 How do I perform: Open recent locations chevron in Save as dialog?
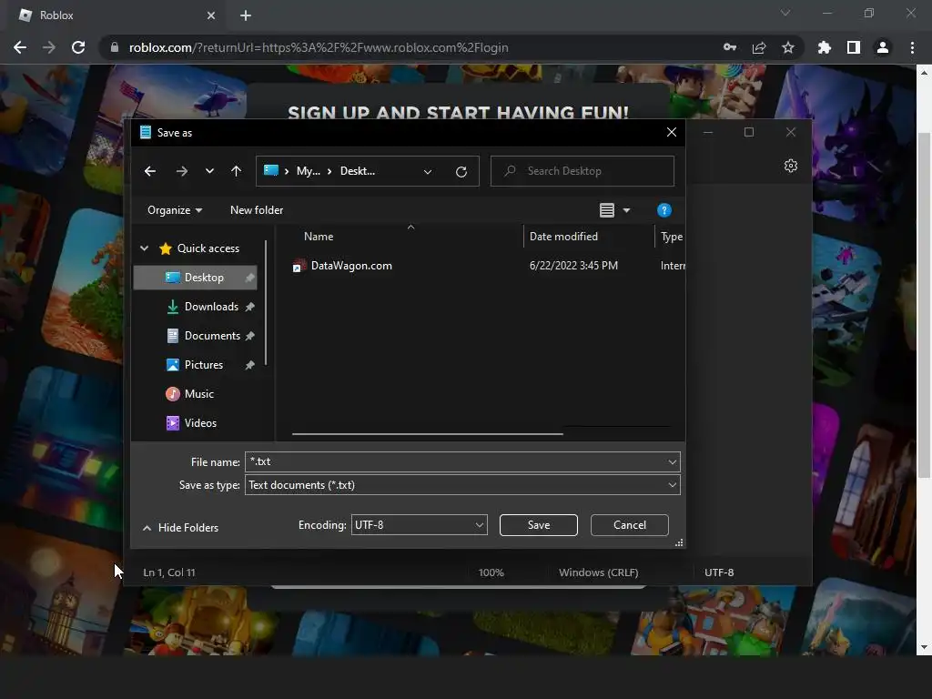(209, 171)
